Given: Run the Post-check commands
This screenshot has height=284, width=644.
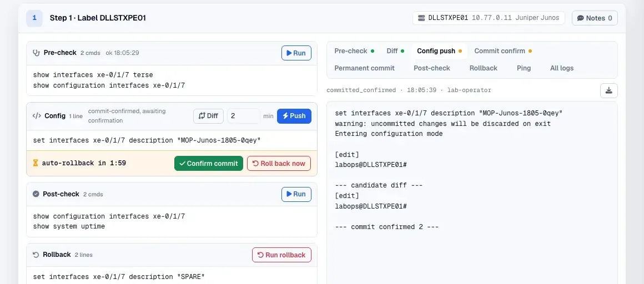Looking at the screenshot, I should pos(296,194).
